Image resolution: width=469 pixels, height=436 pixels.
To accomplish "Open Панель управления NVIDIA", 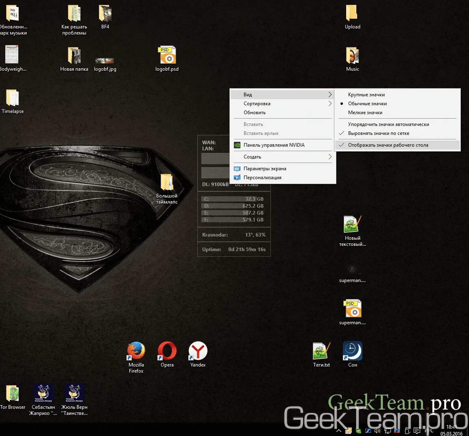I will [283, 145].
